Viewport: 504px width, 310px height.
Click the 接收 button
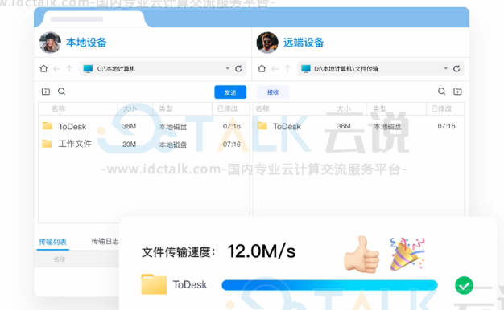(273, 92)
